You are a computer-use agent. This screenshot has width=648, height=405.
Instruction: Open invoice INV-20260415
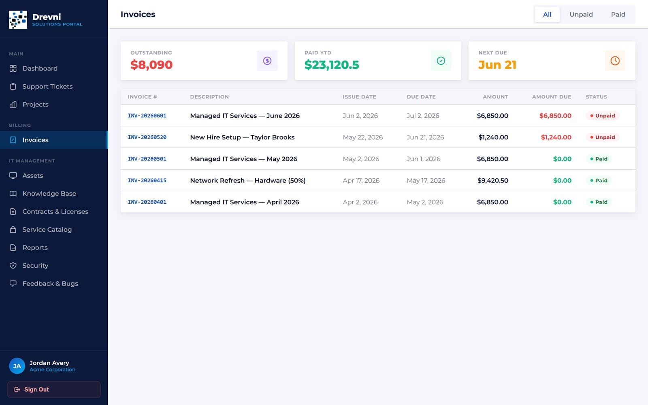click(x=147, y=181)
